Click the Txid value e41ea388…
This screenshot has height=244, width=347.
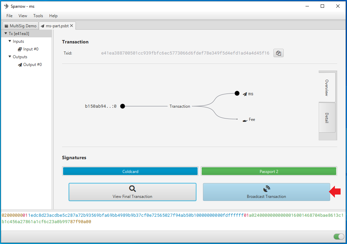click(x=185, y=53)
